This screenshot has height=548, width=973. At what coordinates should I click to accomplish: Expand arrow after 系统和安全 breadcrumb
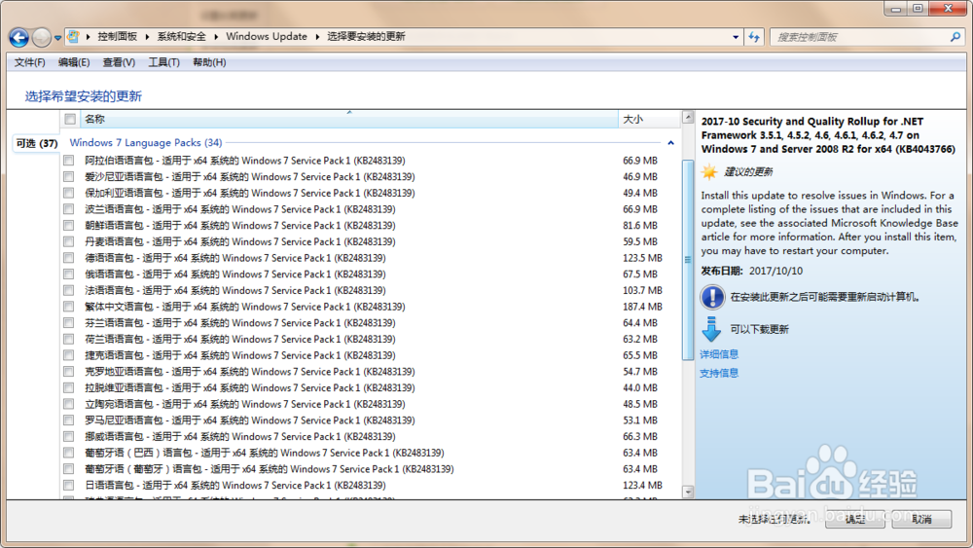tap(216, 37)
